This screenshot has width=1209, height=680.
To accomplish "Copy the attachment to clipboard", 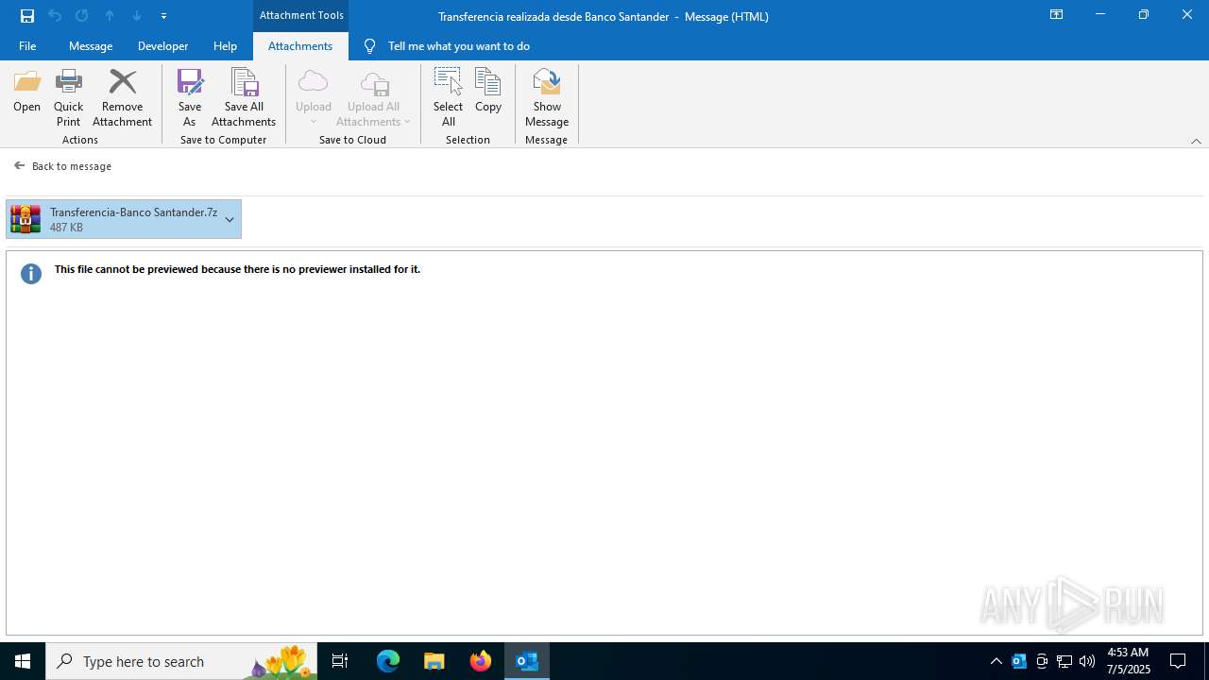I will coord(488,92).
